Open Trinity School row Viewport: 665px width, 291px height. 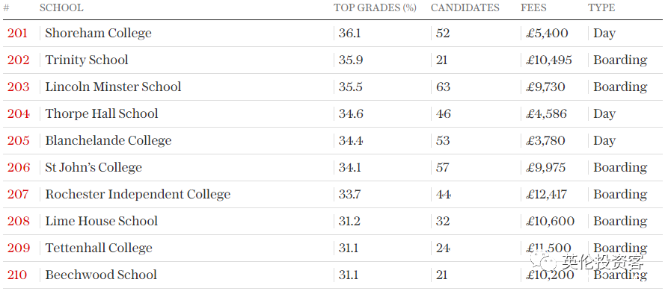point(332,60)
